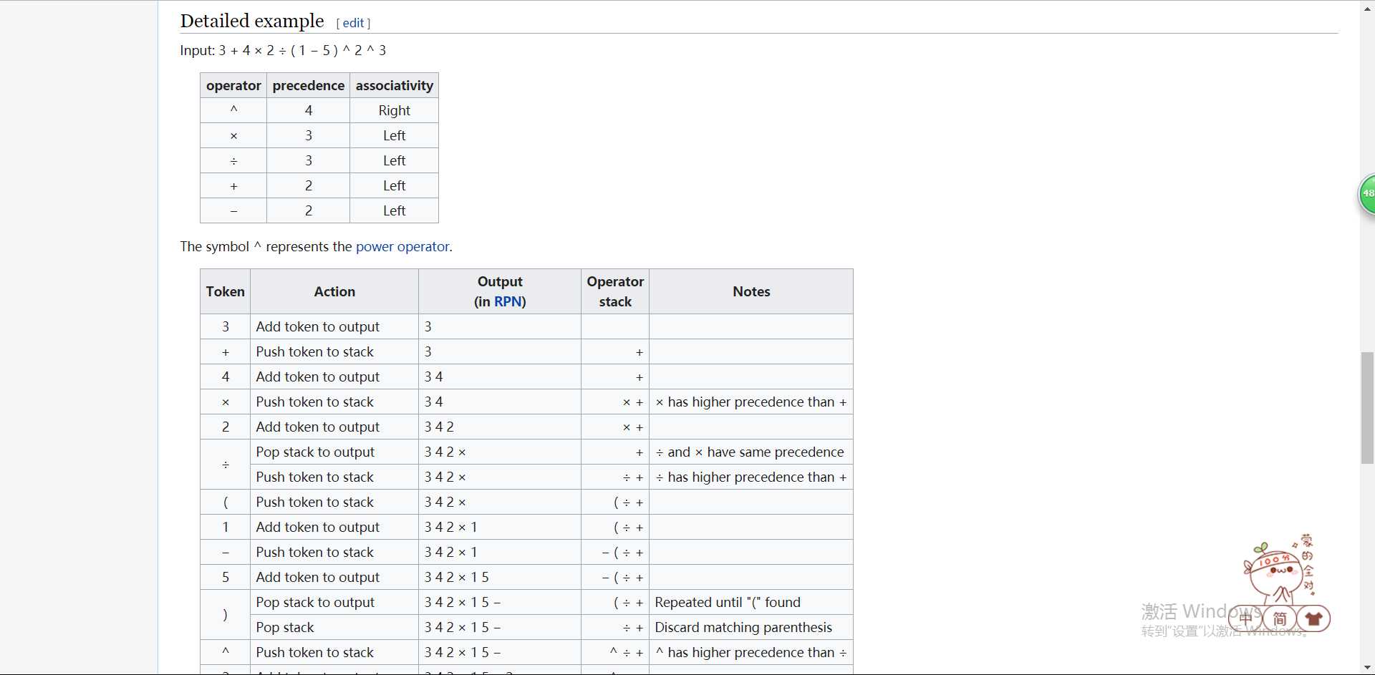1375x675 pixels.
Task: Click precedence value 4 for ^ operator
Action: point(308,110)
